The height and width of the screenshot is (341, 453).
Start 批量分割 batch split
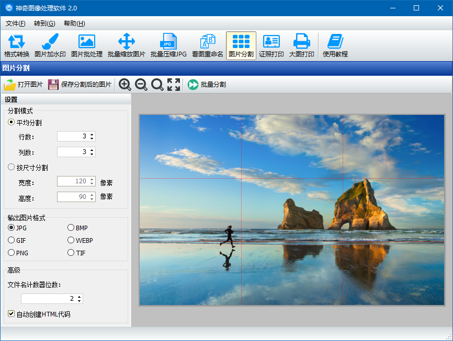207,85
